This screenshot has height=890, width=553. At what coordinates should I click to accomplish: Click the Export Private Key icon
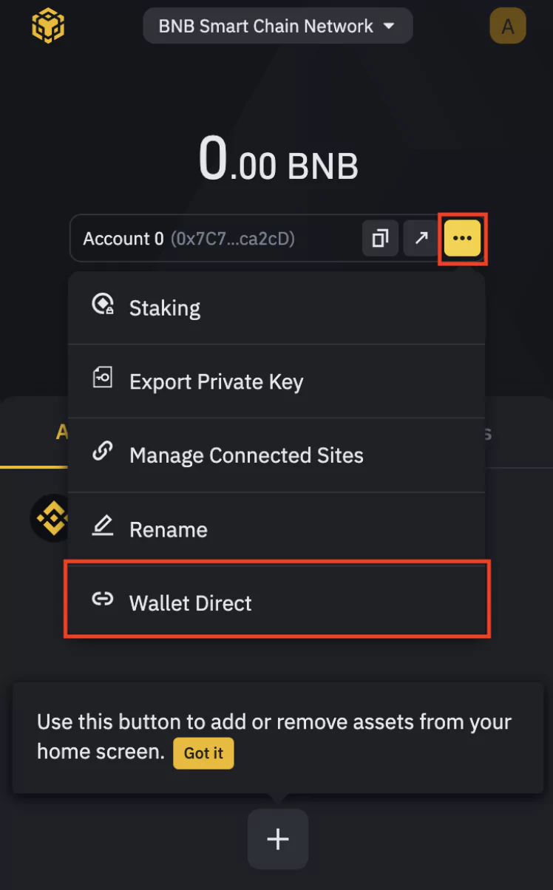[102, 379]
